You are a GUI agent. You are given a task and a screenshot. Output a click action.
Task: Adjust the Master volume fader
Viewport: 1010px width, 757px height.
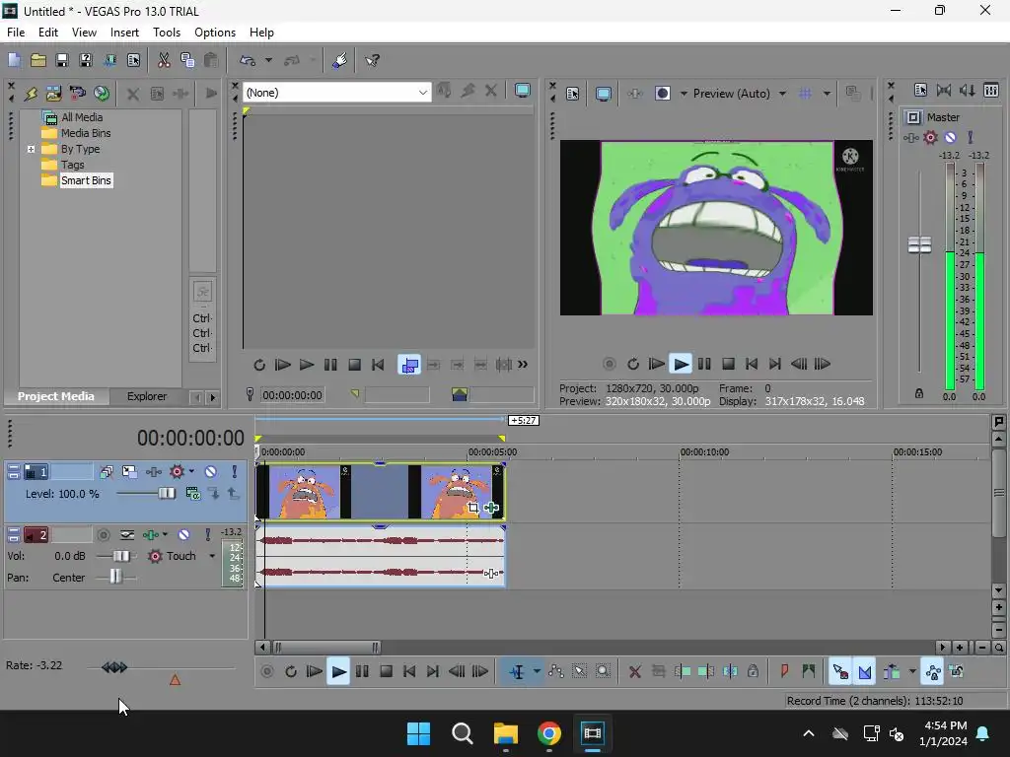tap(919, 244)
